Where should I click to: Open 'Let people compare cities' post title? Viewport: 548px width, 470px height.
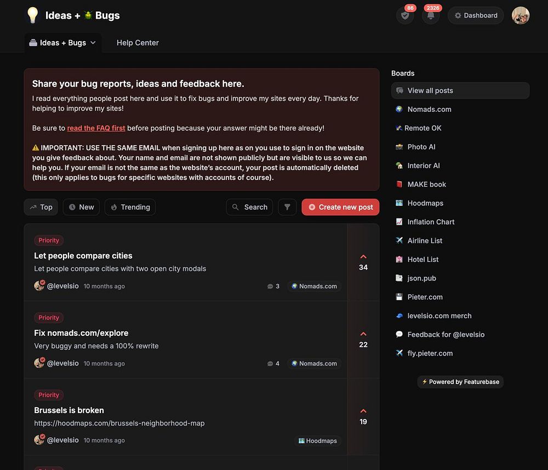click(x=83, y=256)
